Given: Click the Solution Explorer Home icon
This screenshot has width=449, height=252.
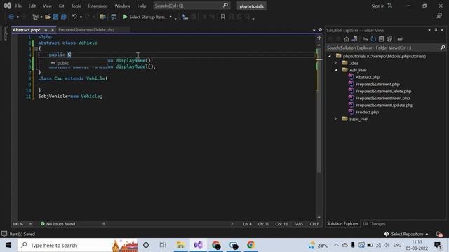Looking at the screenshot, I should coord(347,39).
